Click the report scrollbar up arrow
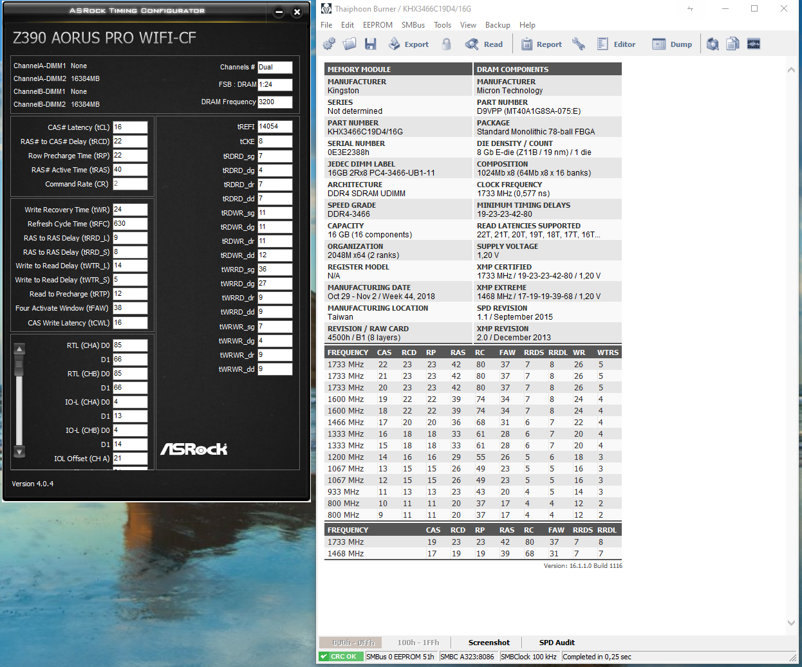 click(x=791, y=69)
